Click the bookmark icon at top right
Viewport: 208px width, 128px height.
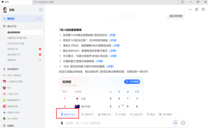(203, 9)
